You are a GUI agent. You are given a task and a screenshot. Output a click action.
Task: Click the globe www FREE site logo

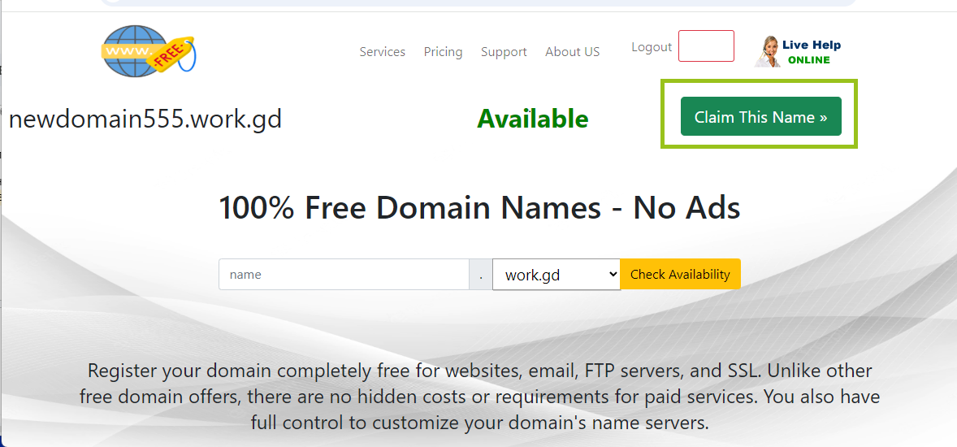click(149, 51)
